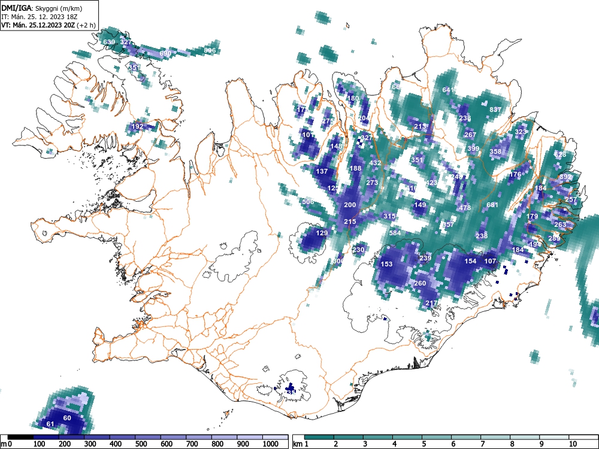
Task: Click visibility value '137' on the map
Action: click(322, 171)
